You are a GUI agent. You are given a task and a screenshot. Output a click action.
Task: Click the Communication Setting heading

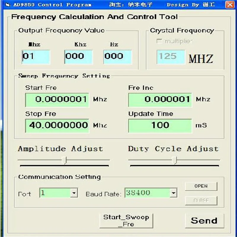tap(60, 177)
